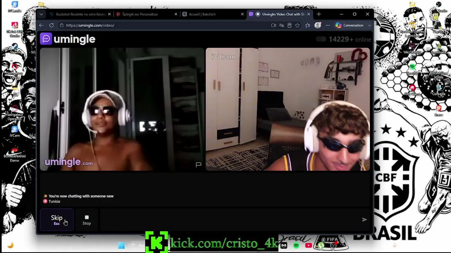Open the Spotify desktop shortcut
This screenshot has height=253, width=451.
[x=412, y=70]
